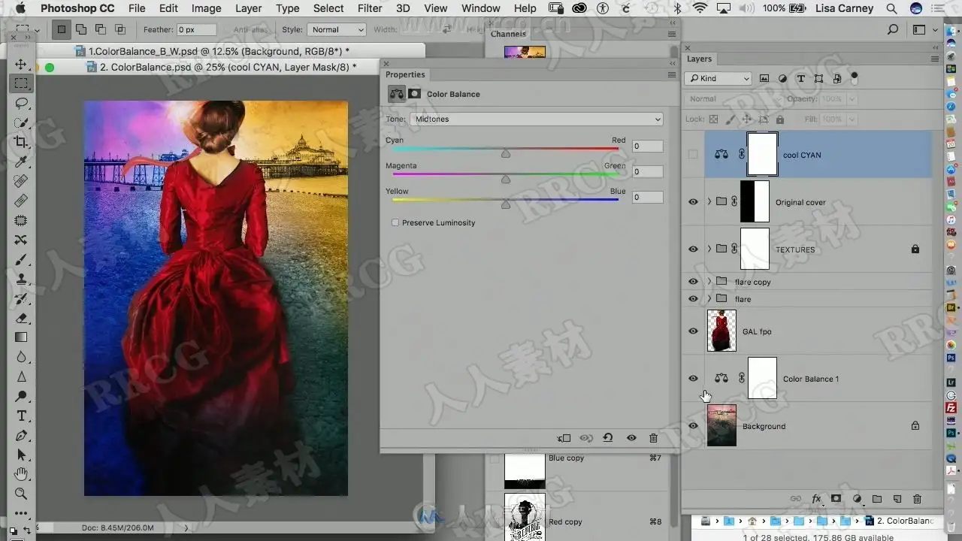Select the Crop tool

coord(21,142)
